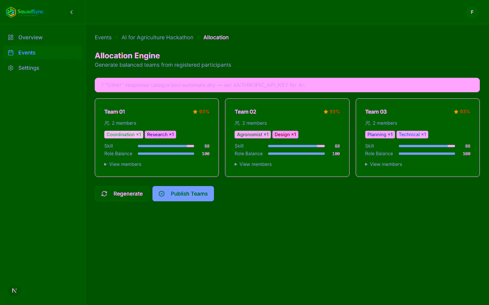Viewport: 489px width, 305px height.
Task: Click the ANTHROPIC_API_KEY notice banner
Action: pyautogui.click(x=287, y=85)
